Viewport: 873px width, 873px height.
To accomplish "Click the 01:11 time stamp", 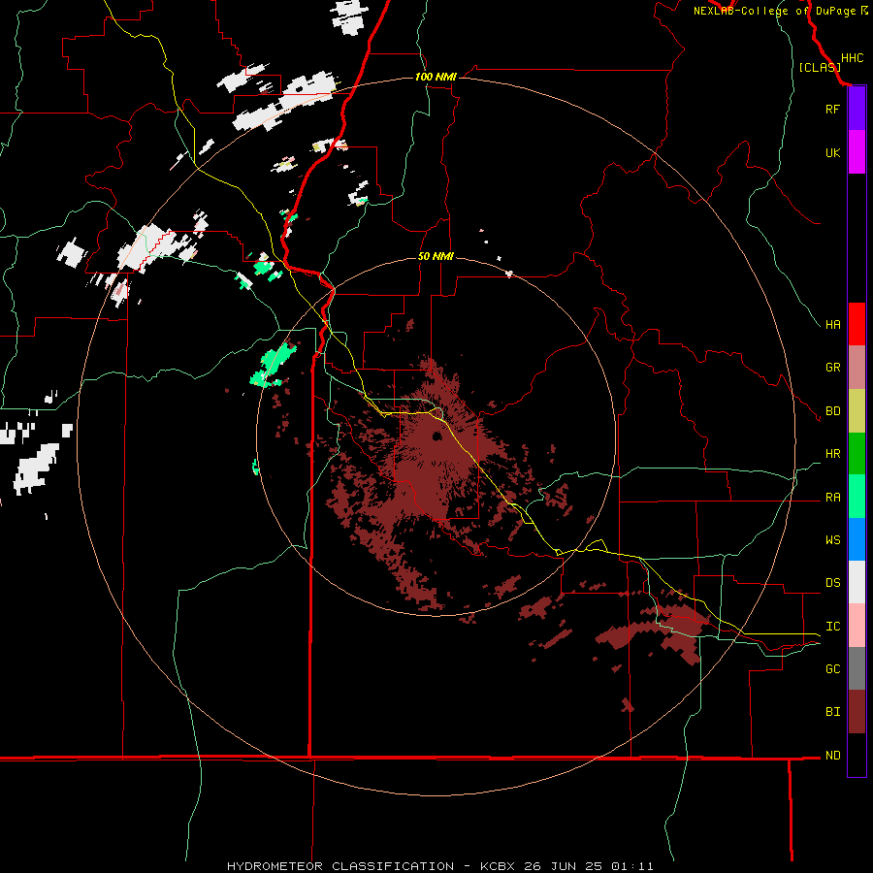I will click(x=631, y=866).
